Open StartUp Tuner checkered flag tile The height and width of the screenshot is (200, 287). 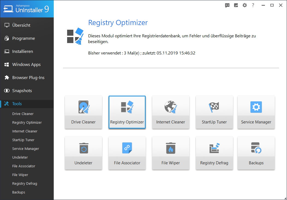pyautogui.click(x=214, y=112)
